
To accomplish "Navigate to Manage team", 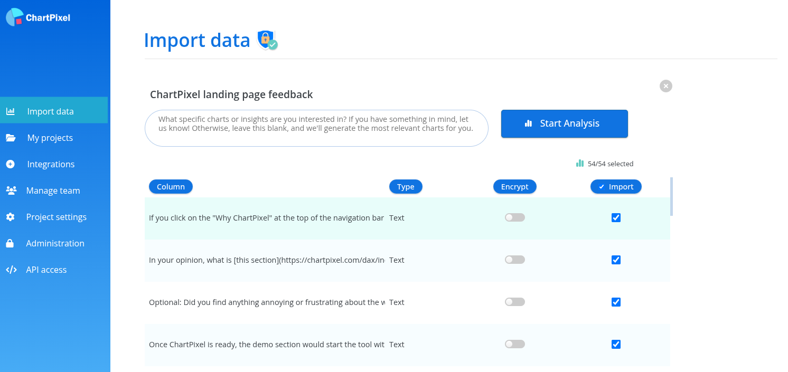I will tap(54, 190).
